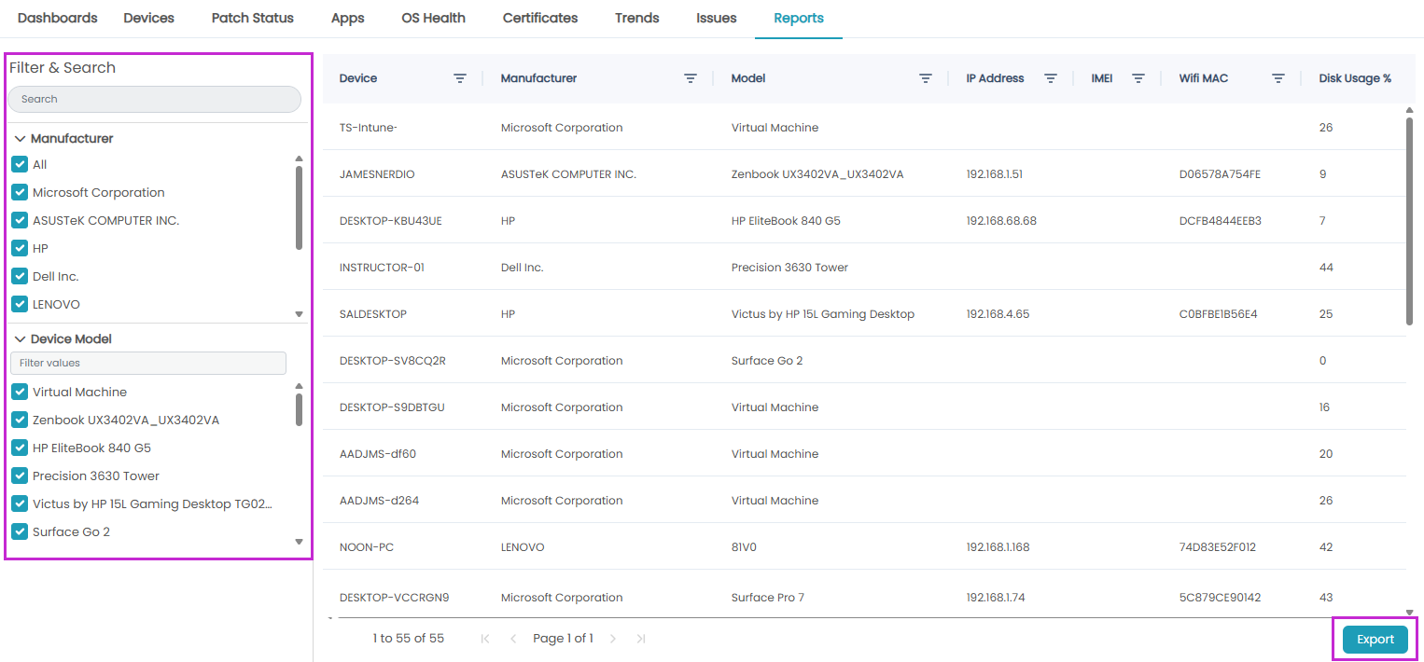Screen dimensions: 1424x662
Task: Open the Device column filter icon
Action: [x=459, y=78]
